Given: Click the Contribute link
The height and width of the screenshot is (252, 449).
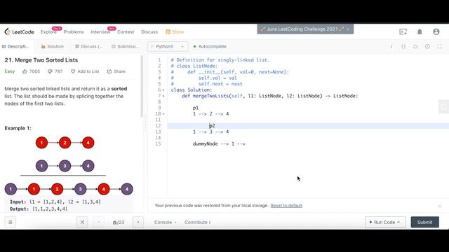Looking at the screenshot, I should (x=197, y=222).
